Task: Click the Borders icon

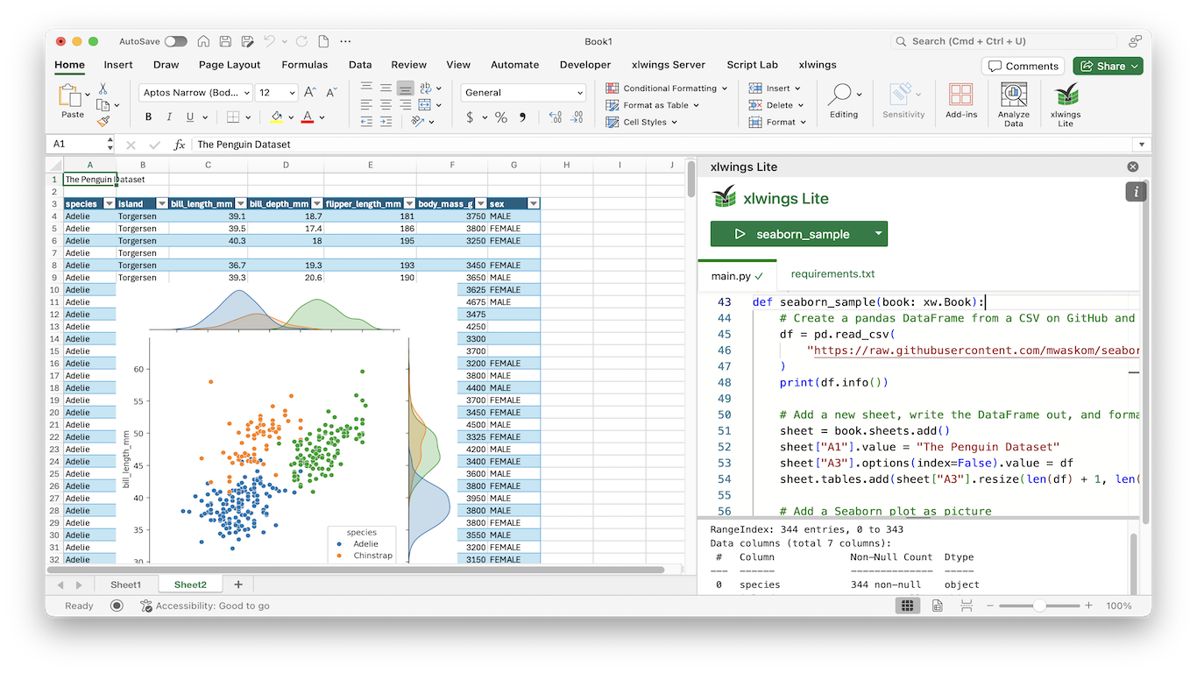Action: [233, 117]
